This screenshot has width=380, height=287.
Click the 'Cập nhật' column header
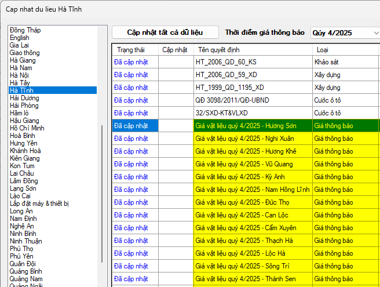[x=175, y=50]
